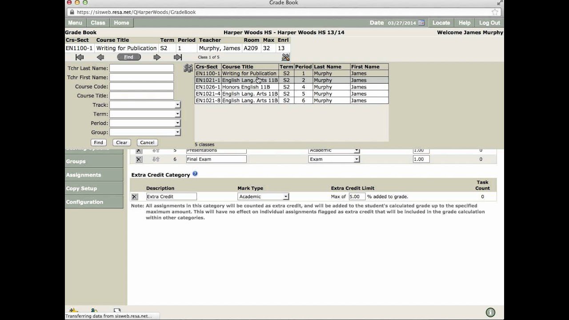This screenshot has width=569, height=320.
Task: Focus the Tchr First Name field
Action: coord(142,77)
